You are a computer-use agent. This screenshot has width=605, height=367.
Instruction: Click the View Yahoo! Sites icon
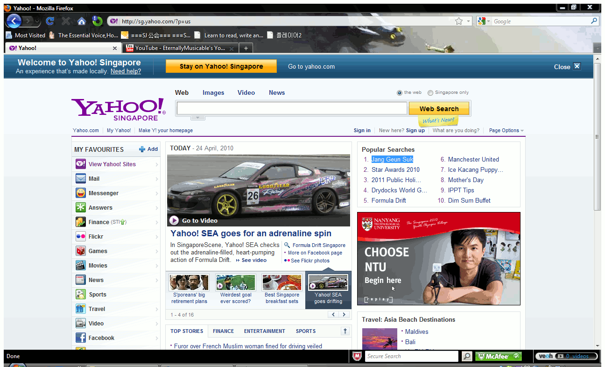tap(81, 164)
